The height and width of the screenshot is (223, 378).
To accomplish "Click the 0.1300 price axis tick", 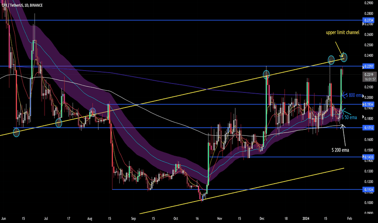I will 369,171.
